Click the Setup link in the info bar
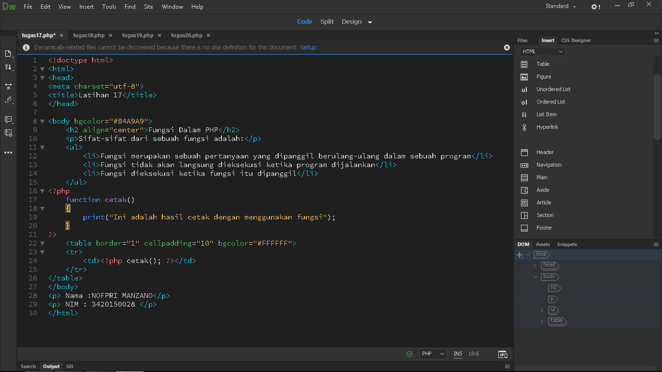Image resolution: width=662 pixels, height=372 pixels. click(x=308, y=47)
